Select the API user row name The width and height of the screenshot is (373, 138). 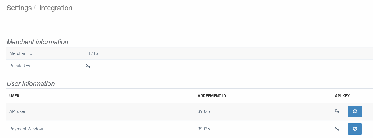point(17,111)
